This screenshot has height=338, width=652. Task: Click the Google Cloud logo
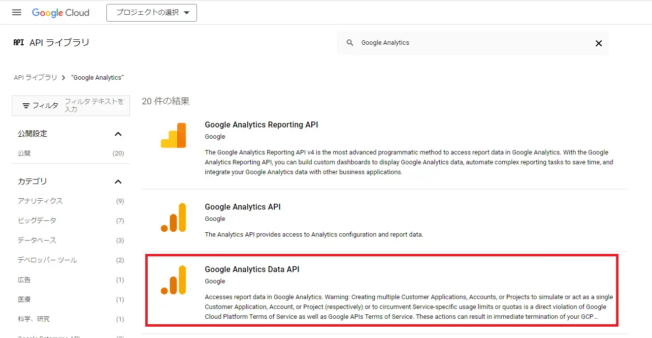coord(60,12)
